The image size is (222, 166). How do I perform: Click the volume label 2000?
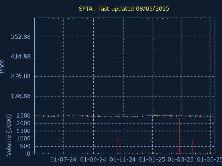point(23,123)
